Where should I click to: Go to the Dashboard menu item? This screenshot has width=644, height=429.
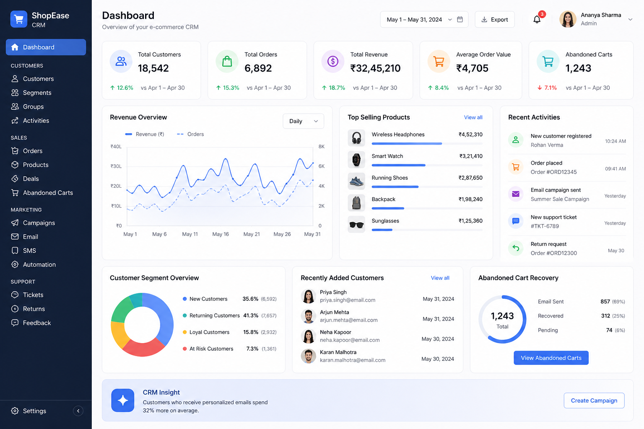coord(46,47)
